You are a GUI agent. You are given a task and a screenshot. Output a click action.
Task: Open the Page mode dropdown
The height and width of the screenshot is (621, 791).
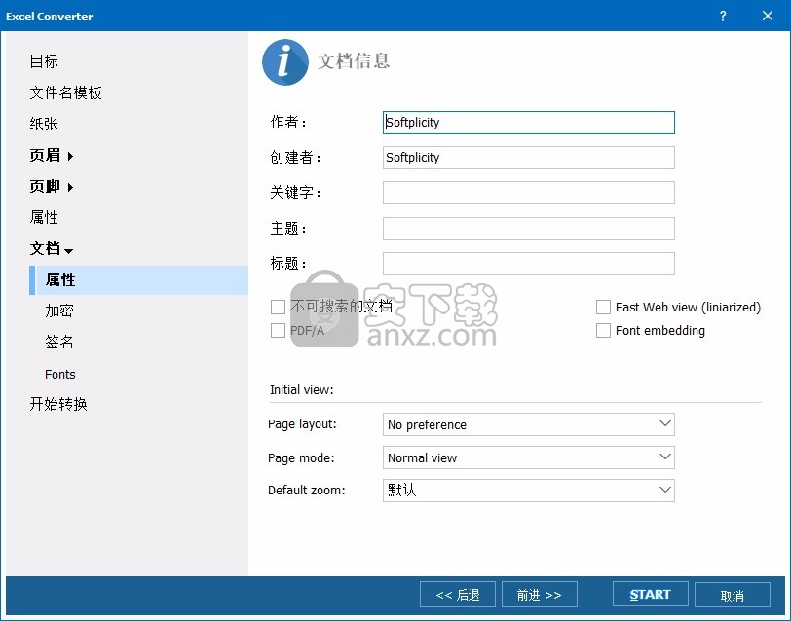(x=528, y=457)
